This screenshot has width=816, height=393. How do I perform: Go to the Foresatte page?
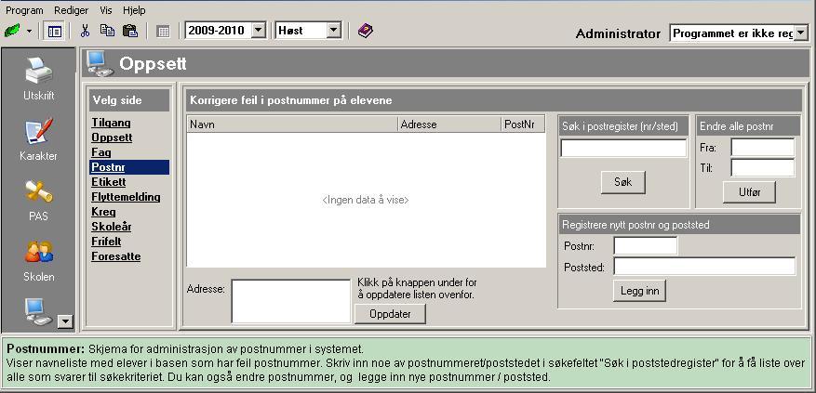(115, 256)
